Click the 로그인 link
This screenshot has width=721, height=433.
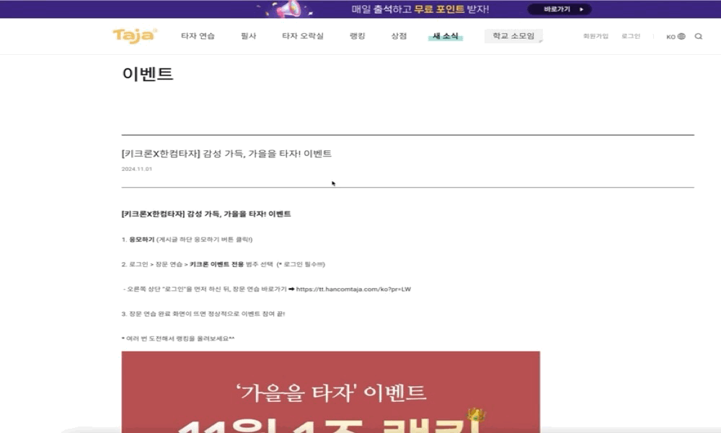point(630,36)
